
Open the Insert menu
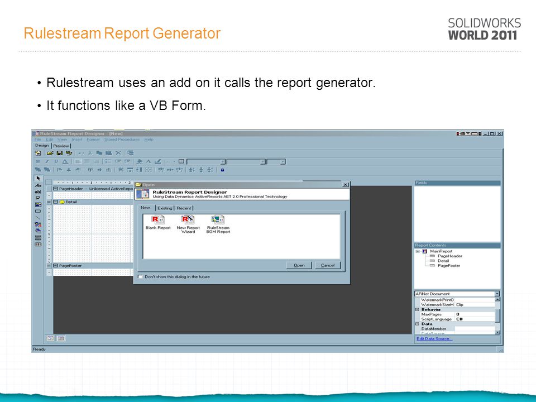[76, 140]
